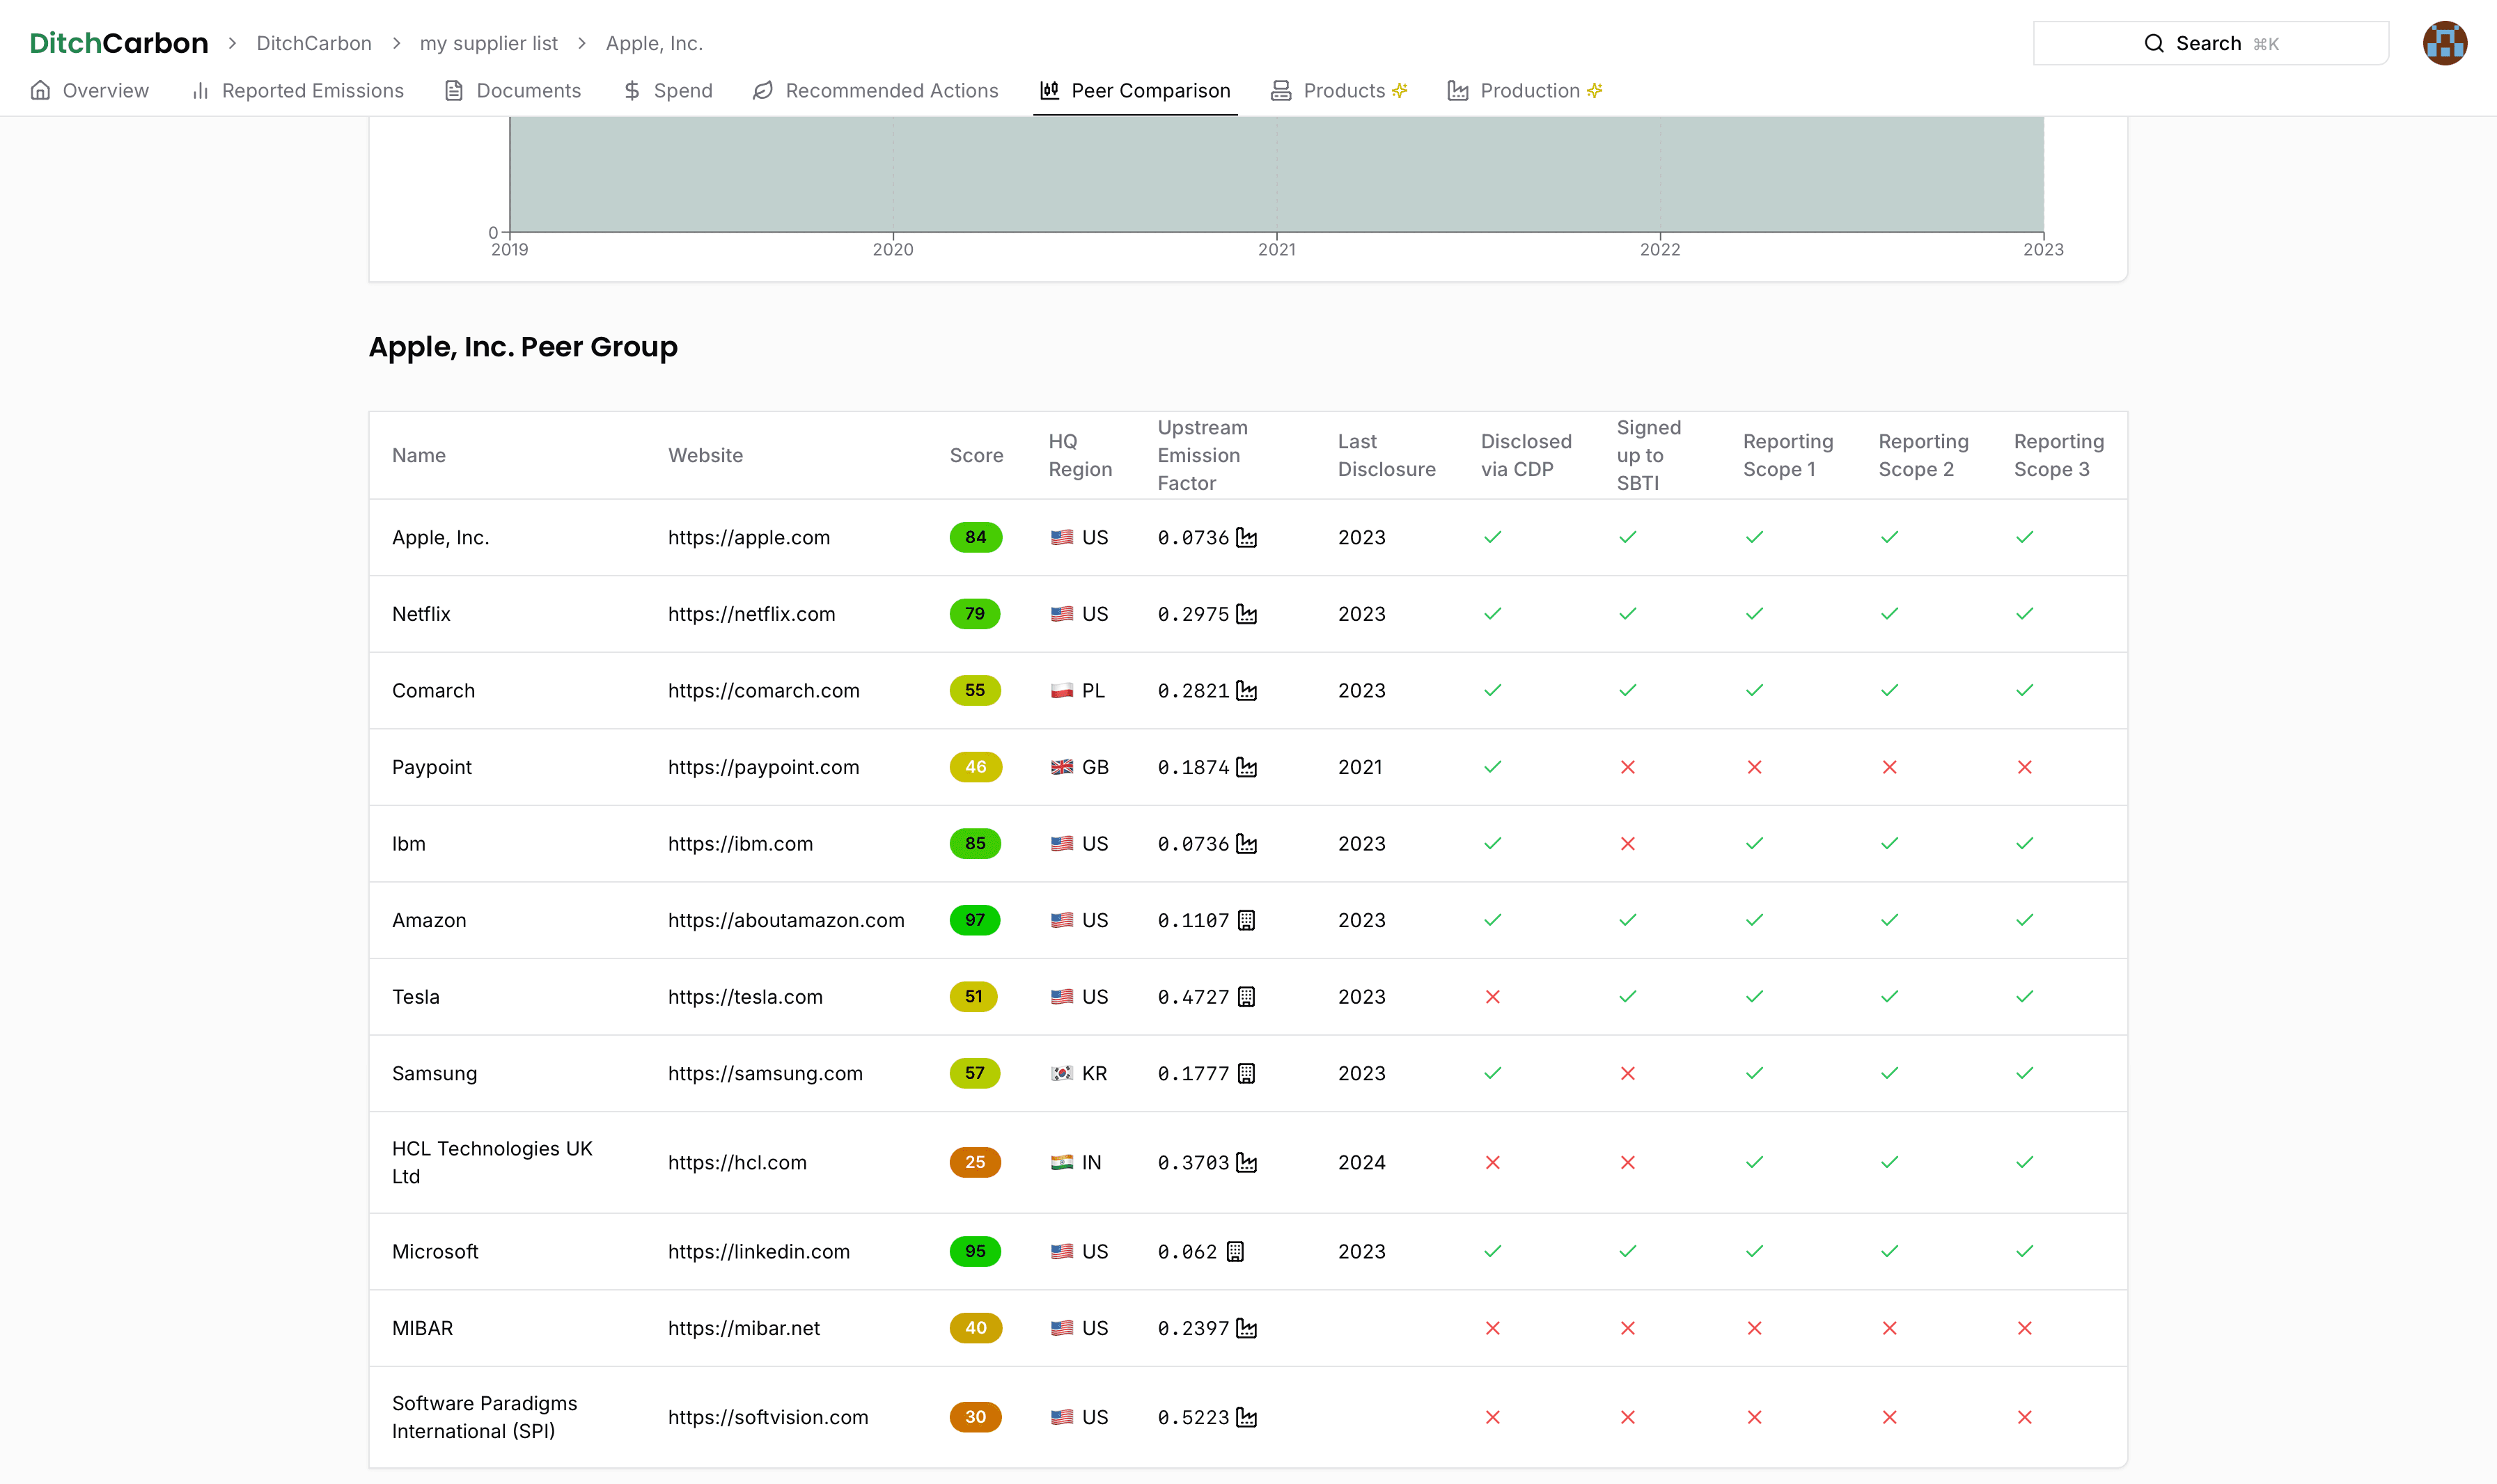
Task: Switch to the Reported Emissions tab
Action: tap(297, 91)
